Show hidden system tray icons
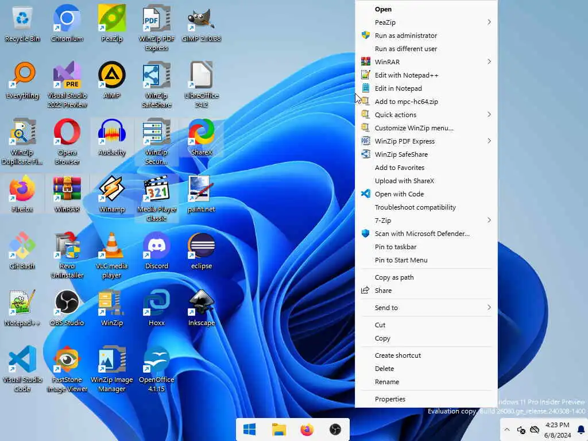Screen dimensions: 588x441 (507, 430)
